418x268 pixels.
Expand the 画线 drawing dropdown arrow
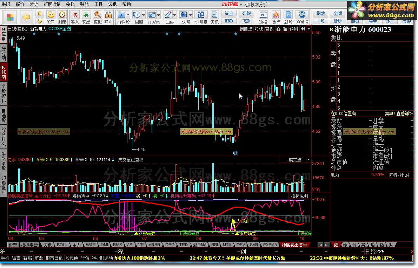175,15
